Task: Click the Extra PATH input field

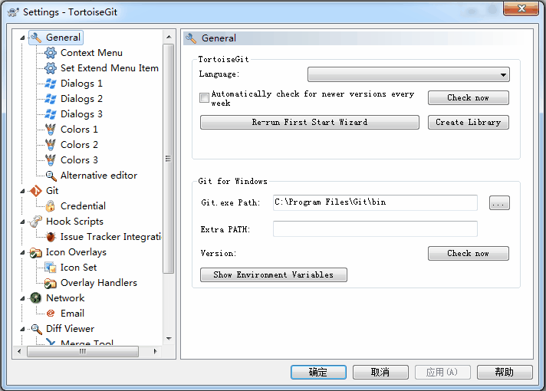Action: click(x=375, y=229)
